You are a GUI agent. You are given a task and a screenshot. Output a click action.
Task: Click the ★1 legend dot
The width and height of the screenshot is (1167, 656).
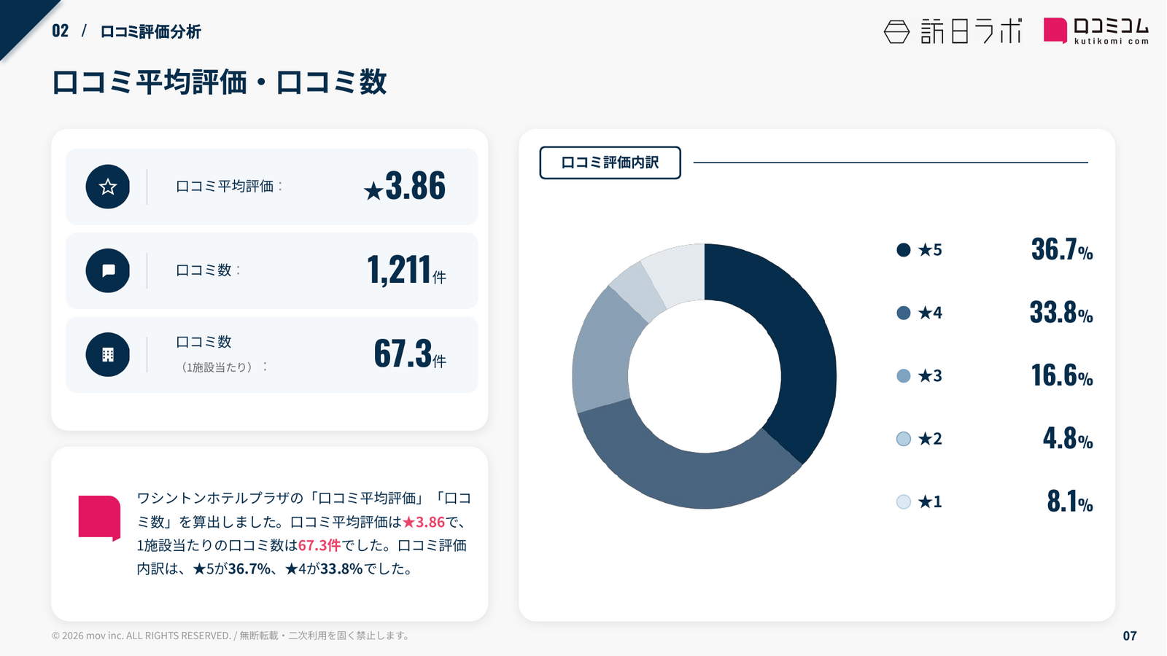click(904, 501)
